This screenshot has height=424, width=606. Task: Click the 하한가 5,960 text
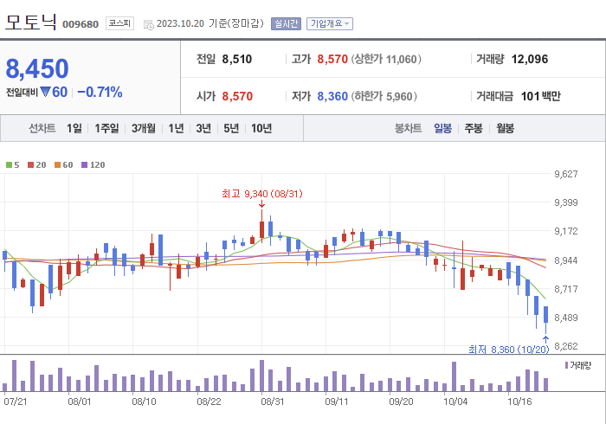[x=384, y=96]
